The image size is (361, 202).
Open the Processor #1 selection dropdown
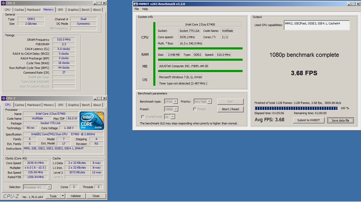[37, 187]
